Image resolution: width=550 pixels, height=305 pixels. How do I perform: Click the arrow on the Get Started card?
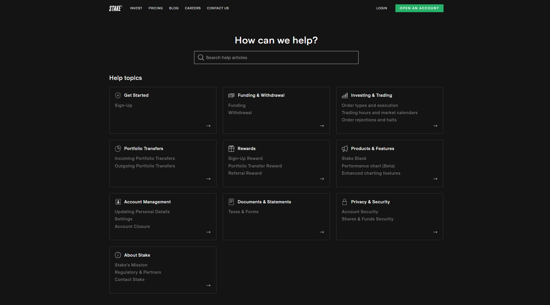[208, 126]
